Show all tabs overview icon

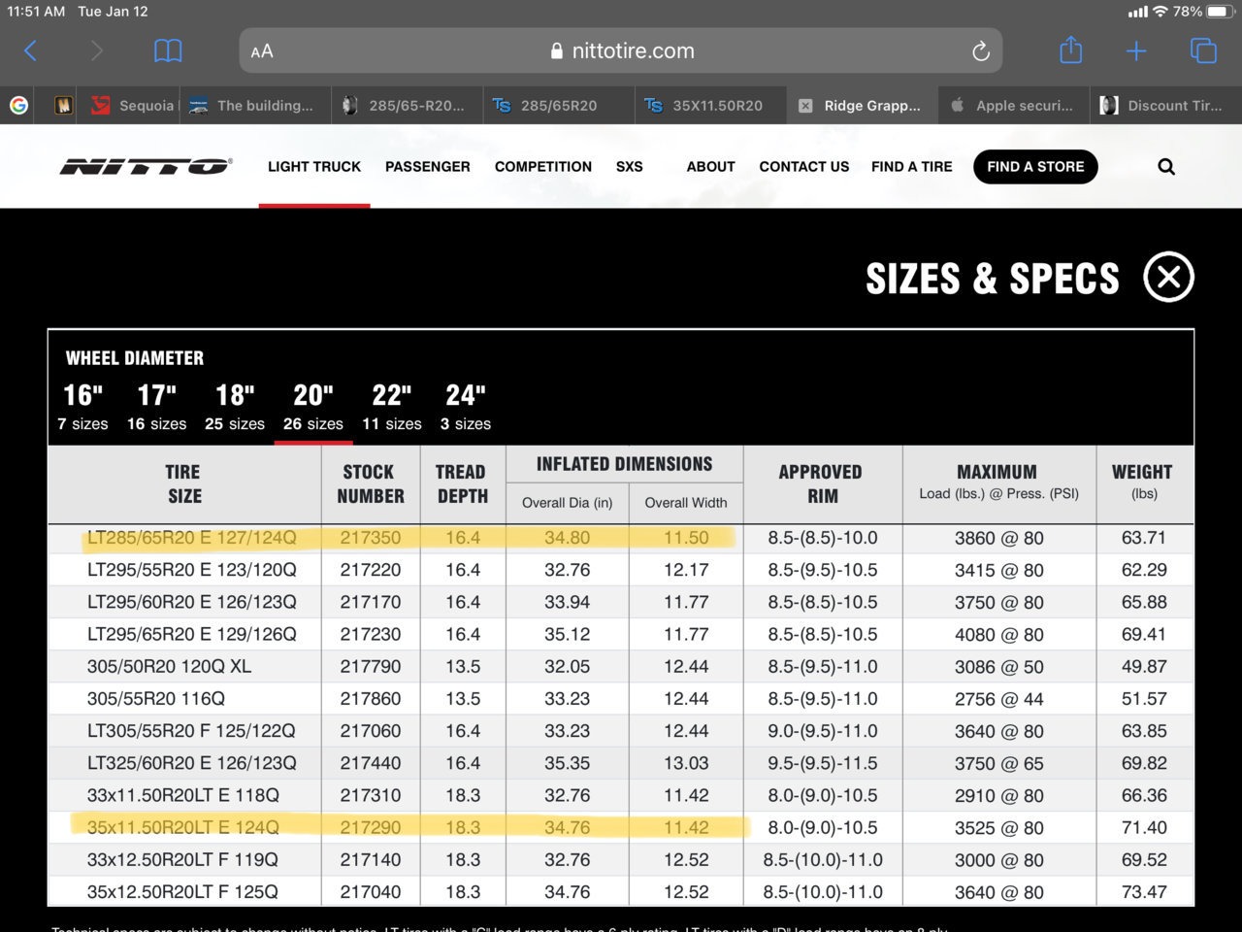(x=1203, y=50)
